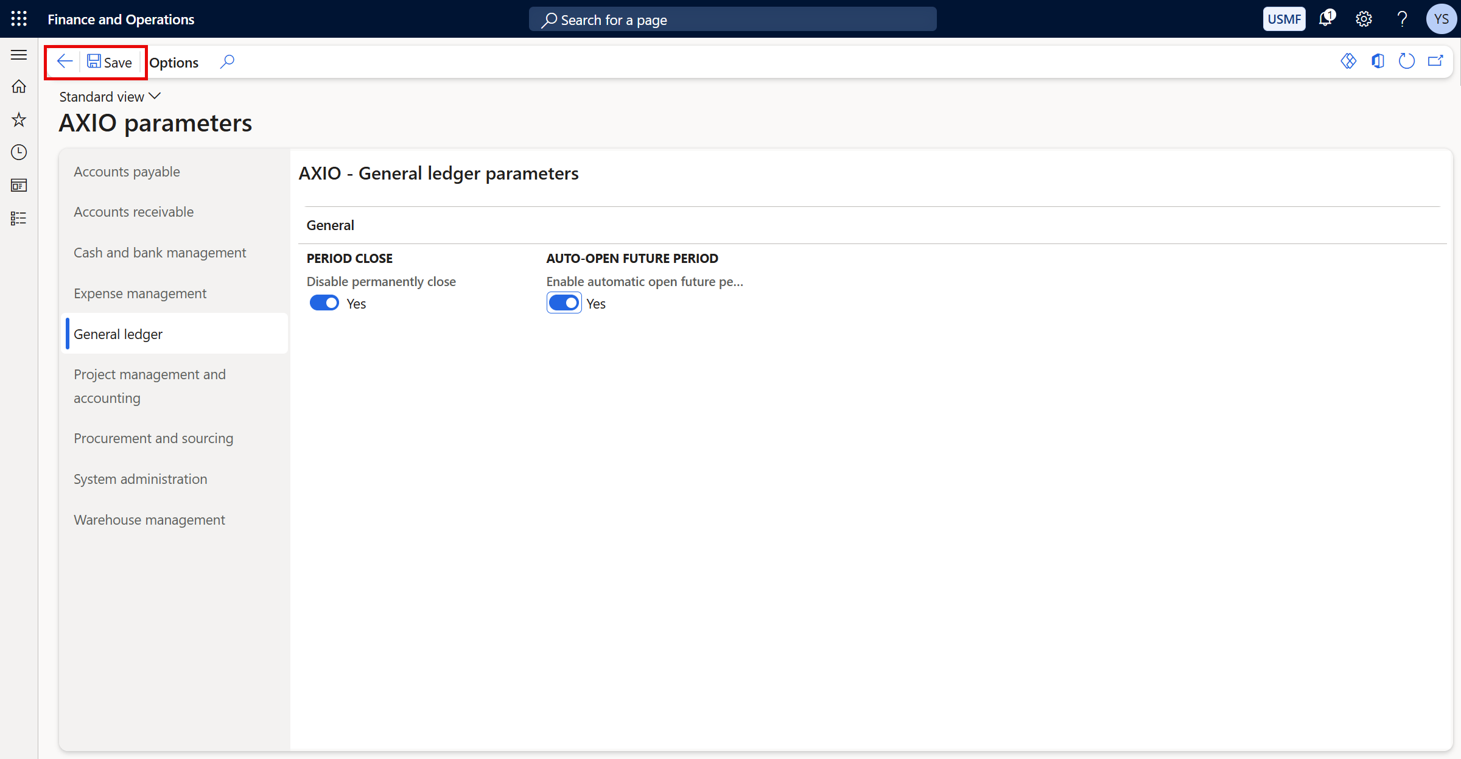The width and height of the screenshot is (1461, 759).
Task: Expand the Standard view selector
Action: tap(110, 96)
